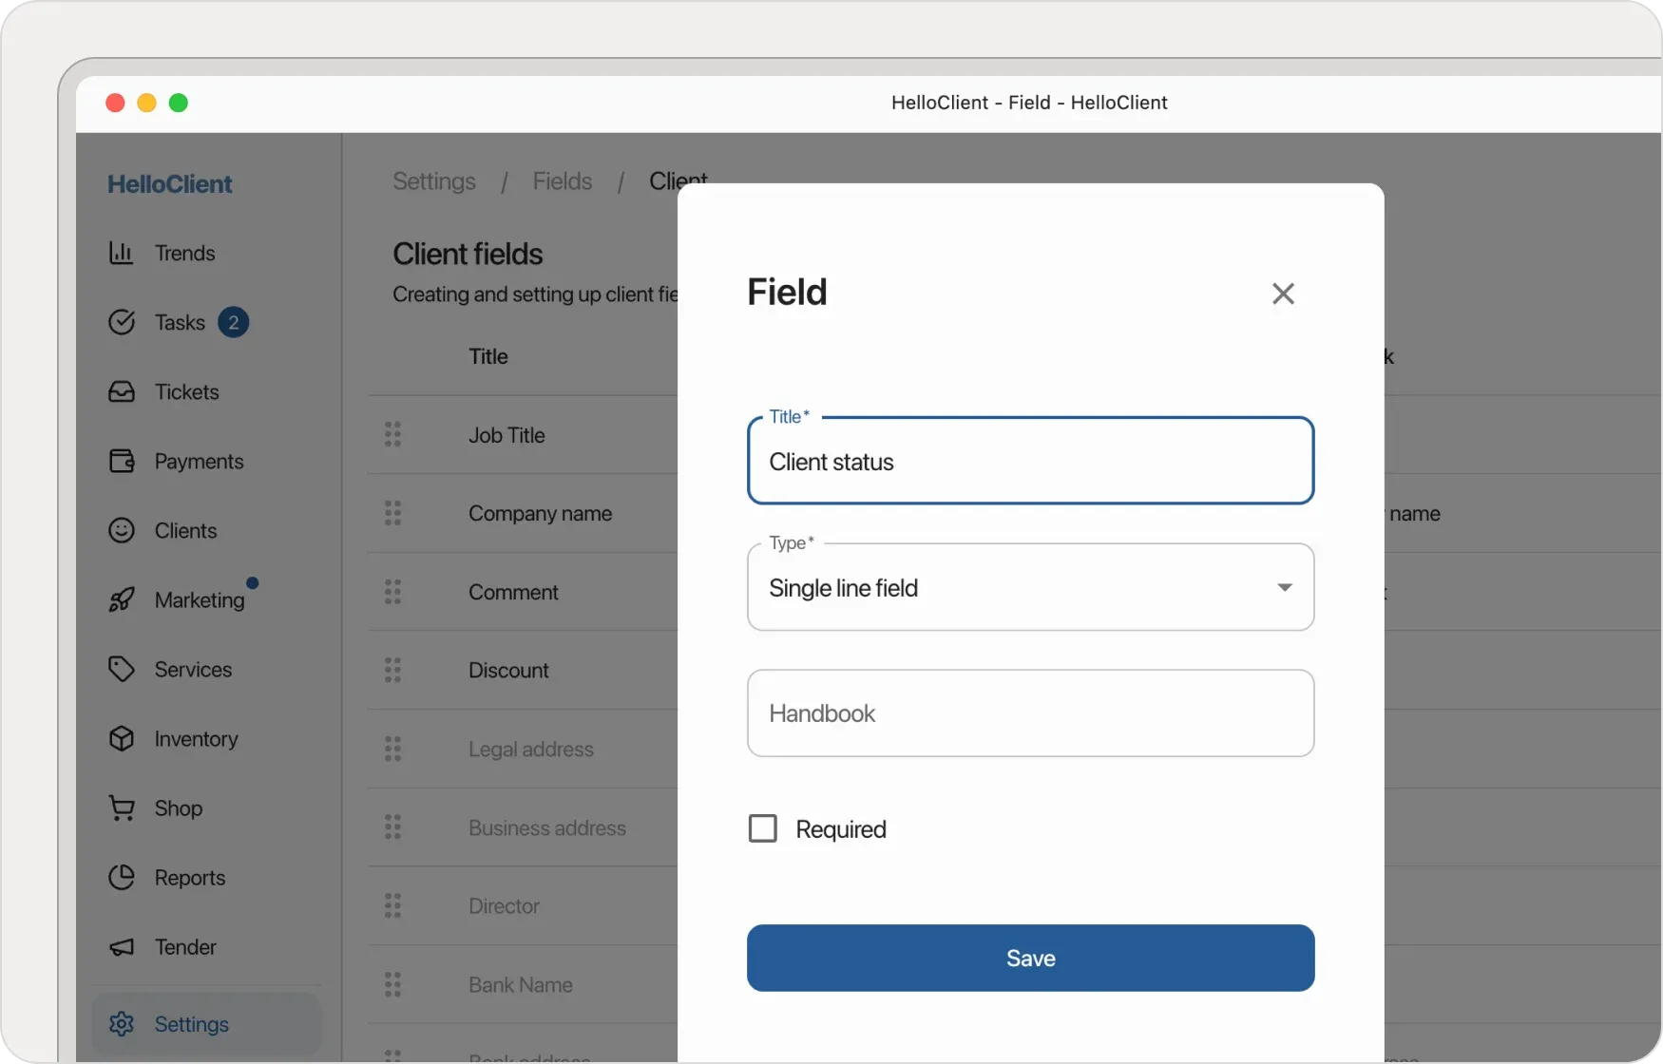Click the Shop cart icon

123,807
